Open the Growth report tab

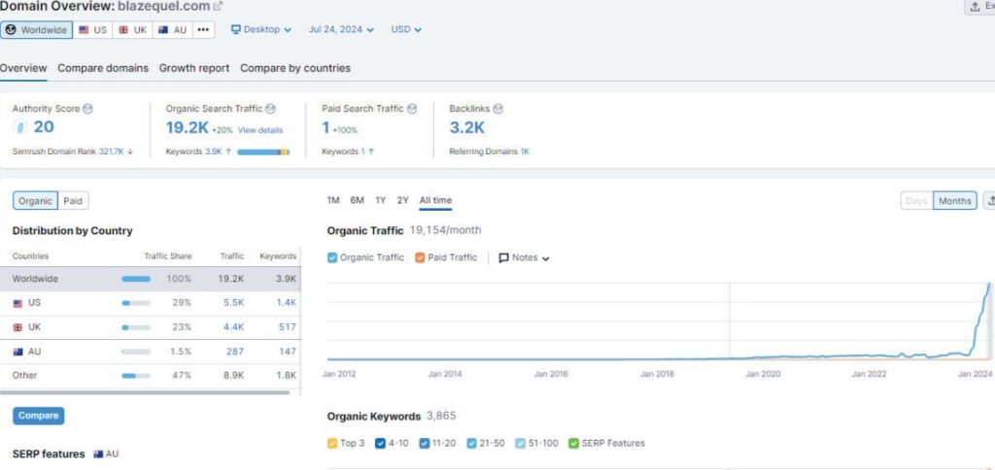click(x=194, y=68)
